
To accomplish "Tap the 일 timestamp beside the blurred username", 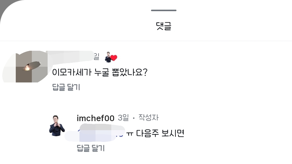I will pyautogui.click(x=96, y=56).
